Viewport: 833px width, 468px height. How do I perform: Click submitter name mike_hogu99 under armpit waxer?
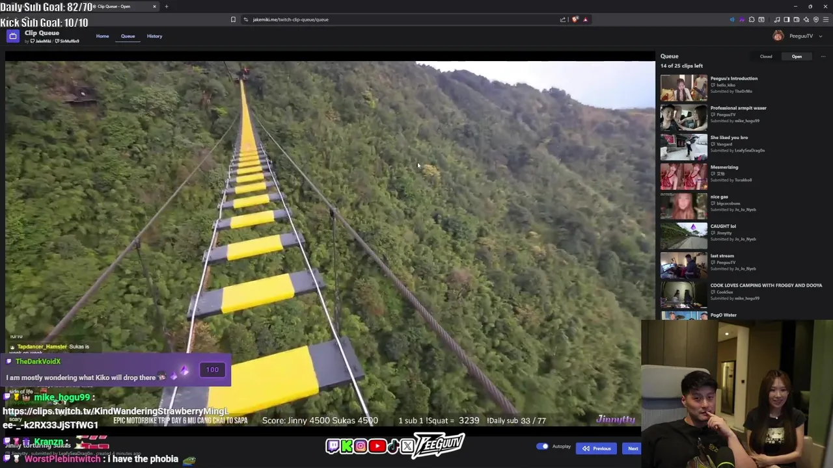(747, 121)
